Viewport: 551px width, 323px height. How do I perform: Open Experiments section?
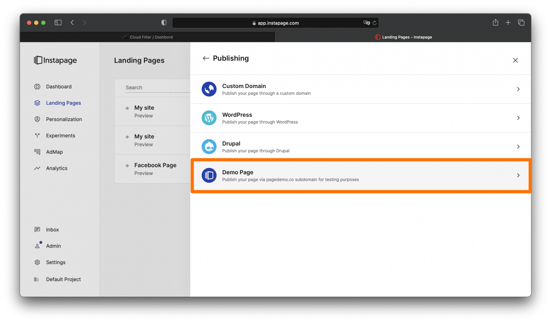pyautogui.click(x=60, y=136)
